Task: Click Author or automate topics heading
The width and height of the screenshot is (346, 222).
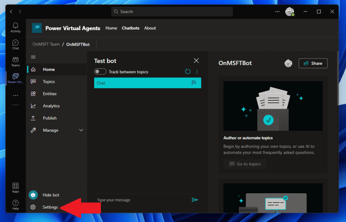Action: click(248, 138)
